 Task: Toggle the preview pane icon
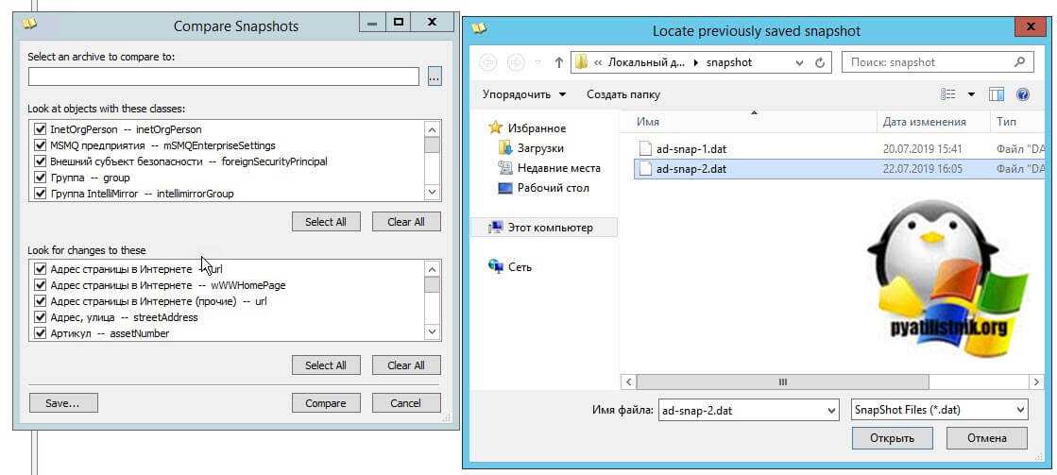(997, 94)
